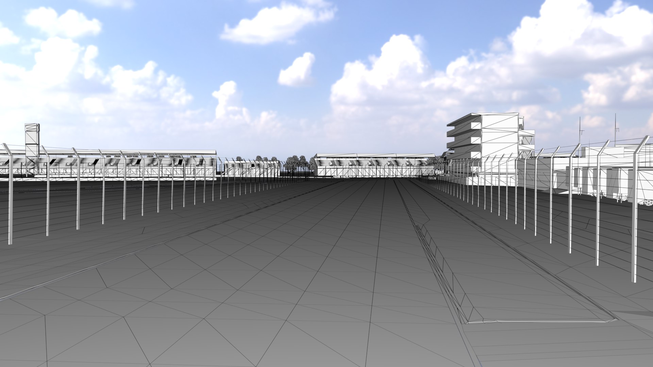Image resolution: width=653 pixels, height=367 pixels.
Task: Click the distant center grandstand model
Action: click(374, 165)
